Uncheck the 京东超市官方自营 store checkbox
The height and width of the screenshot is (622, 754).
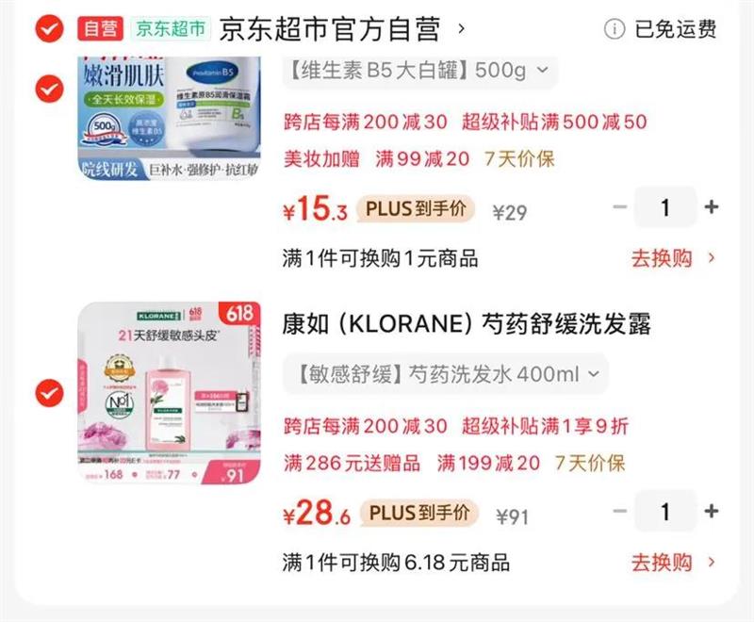[x=49, y=29]
